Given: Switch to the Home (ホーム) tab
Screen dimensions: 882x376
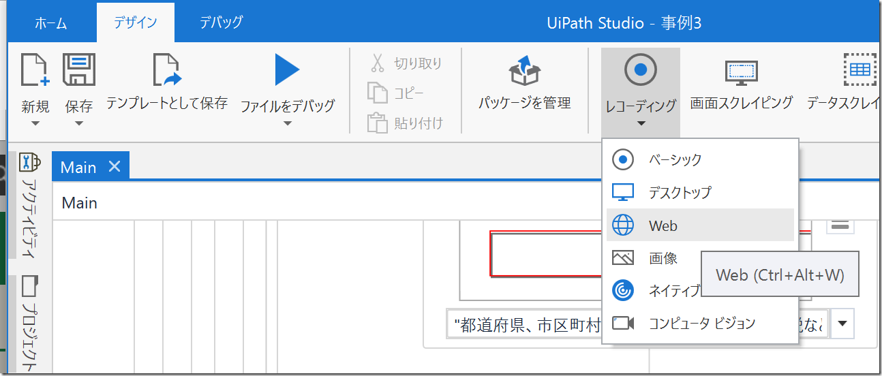Looking at the screenshot, I should 51,23.
